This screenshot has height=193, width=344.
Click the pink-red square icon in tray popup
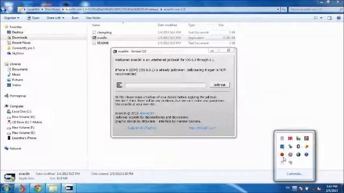[x=290, y=138]
